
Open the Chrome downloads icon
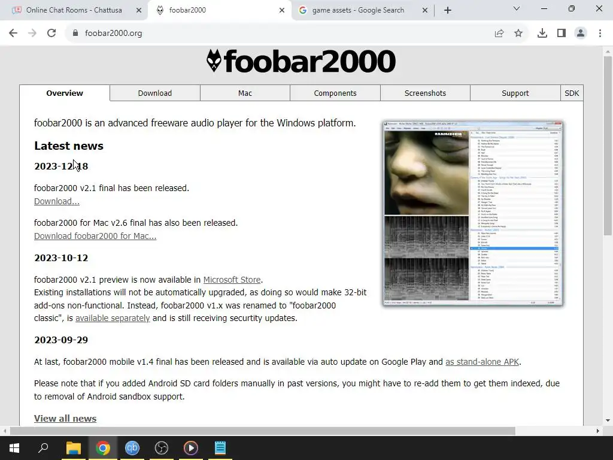pyautogui.click(x=542, y=34)
